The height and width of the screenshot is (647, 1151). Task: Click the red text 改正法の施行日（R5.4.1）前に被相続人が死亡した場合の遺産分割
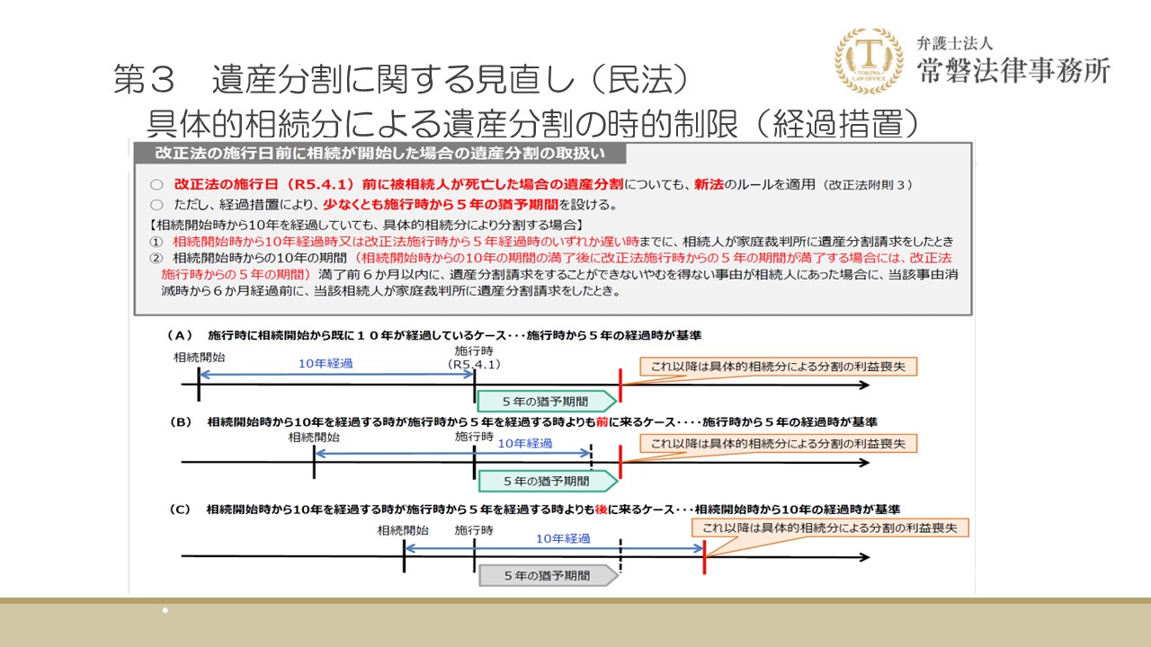(x=398, y=184)
